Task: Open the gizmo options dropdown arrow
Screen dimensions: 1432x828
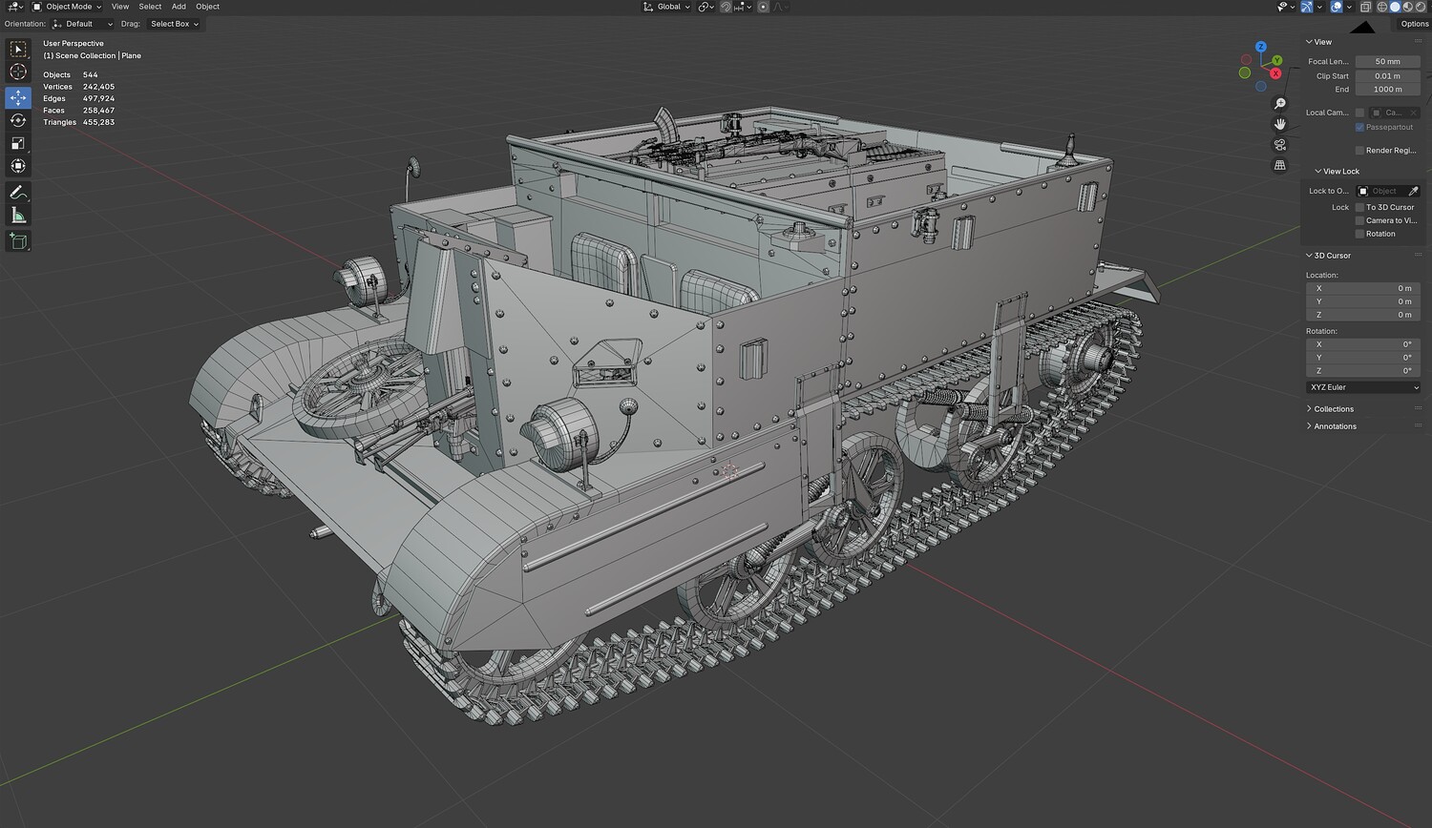Action: point(1318,7)
